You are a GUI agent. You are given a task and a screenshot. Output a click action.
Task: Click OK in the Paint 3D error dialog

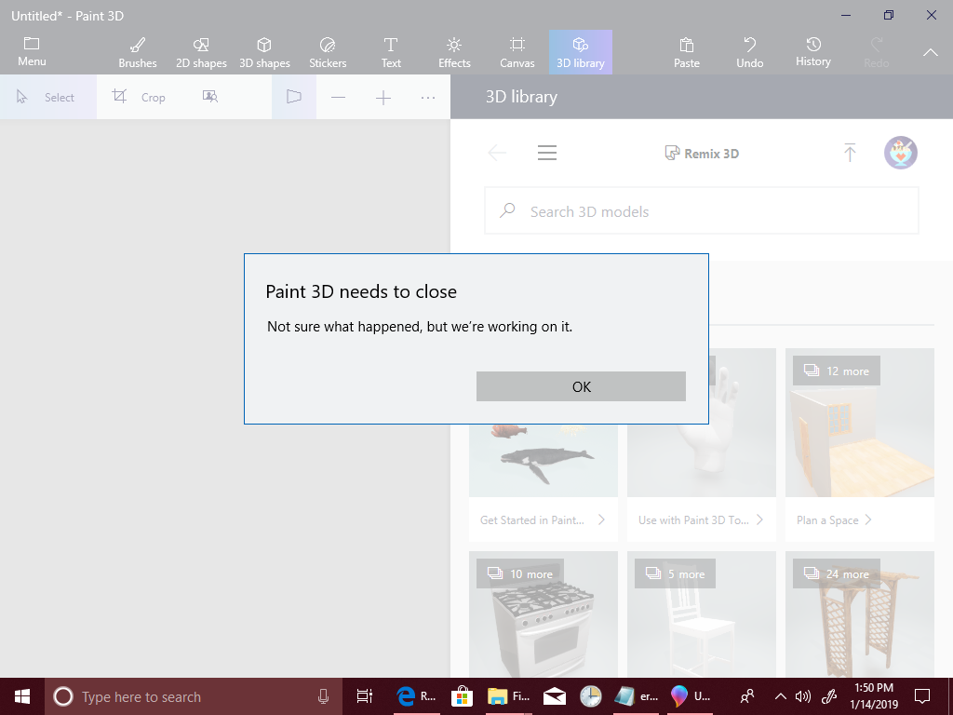(x=581, y=386)
